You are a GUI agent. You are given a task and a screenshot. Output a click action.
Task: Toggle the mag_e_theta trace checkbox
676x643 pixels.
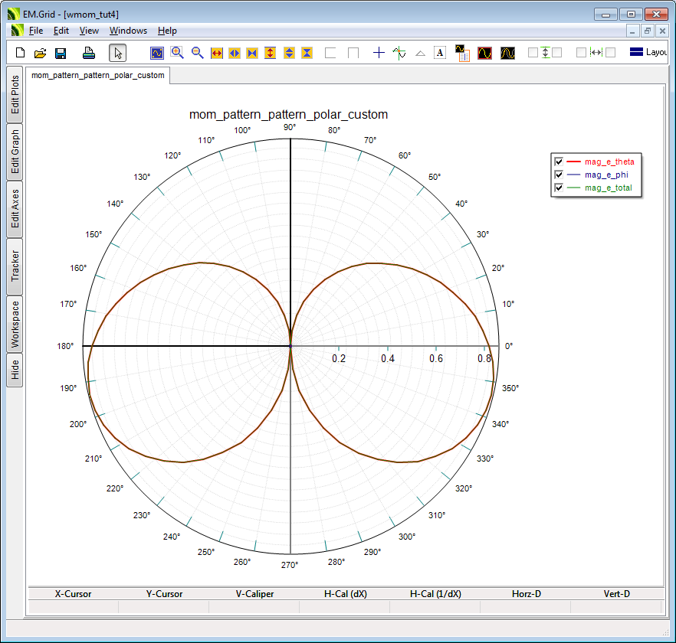point(559,162)
